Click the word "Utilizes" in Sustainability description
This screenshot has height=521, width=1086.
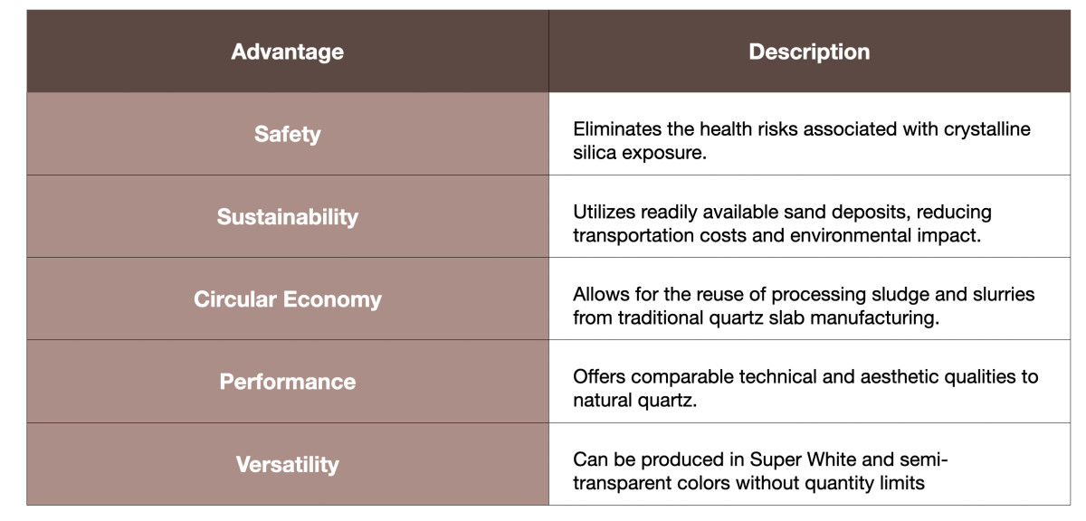coord(605,212)
